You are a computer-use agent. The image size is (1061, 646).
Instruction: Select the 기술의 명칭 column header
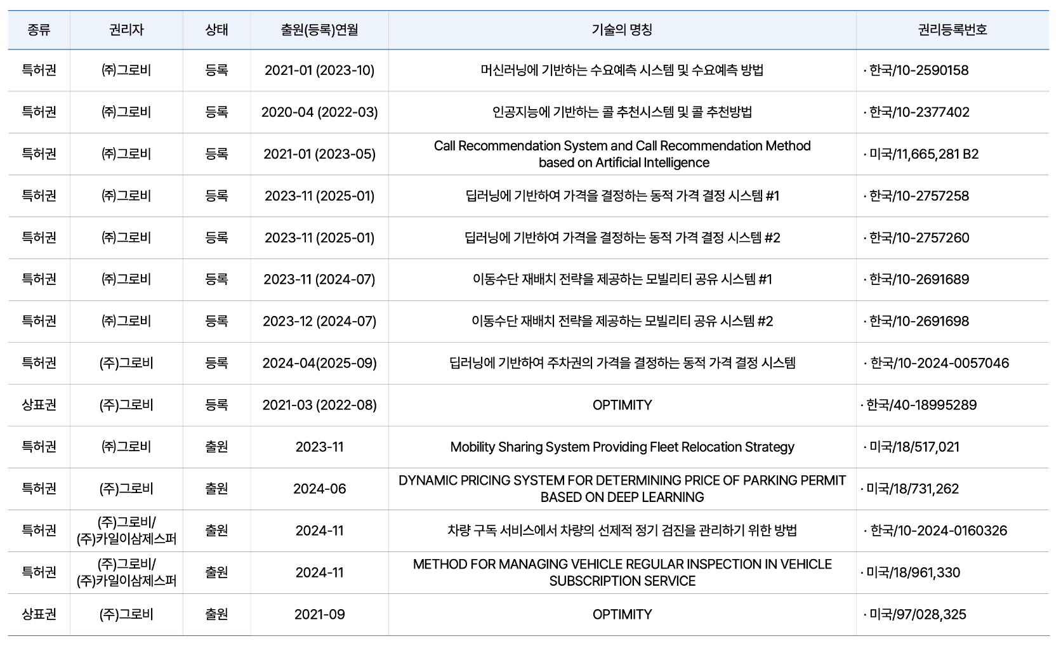pyautogui.click(x=622, y=30)
